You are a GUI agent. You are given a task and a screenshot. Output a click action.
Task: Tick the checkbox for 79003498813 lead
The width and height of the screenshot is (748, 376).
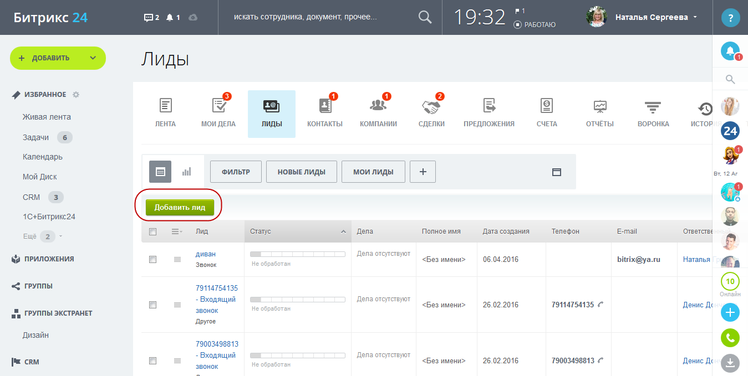click(153, 360)
